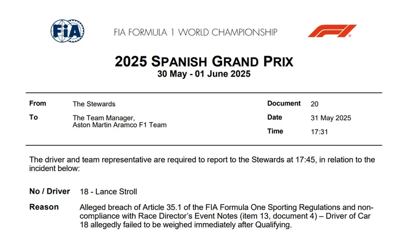Click the Document label
The image size is (394, 244).
(284, 103)
